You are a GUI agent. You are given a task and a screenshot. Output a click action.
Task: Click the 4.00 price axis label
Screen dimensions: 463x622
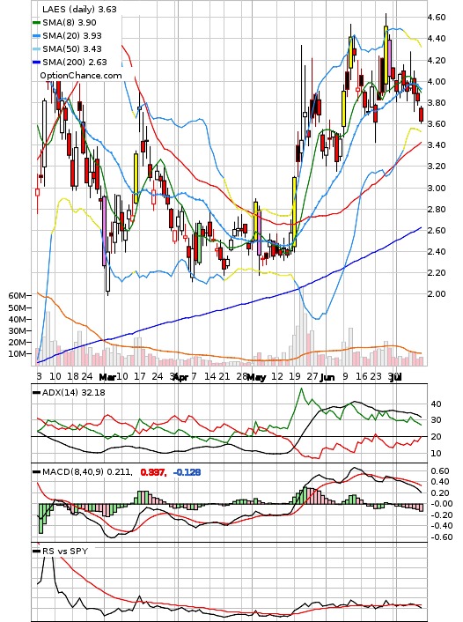tap(436, 81)
